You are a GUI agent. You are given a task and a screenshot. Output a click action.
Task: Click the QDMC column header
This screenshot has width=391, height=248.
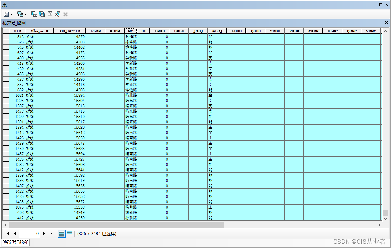352,31
